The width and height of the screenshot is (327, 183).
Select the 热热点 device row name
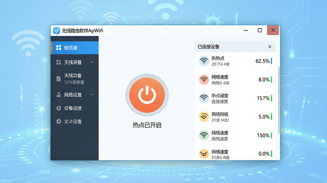(x=218, y=58)
